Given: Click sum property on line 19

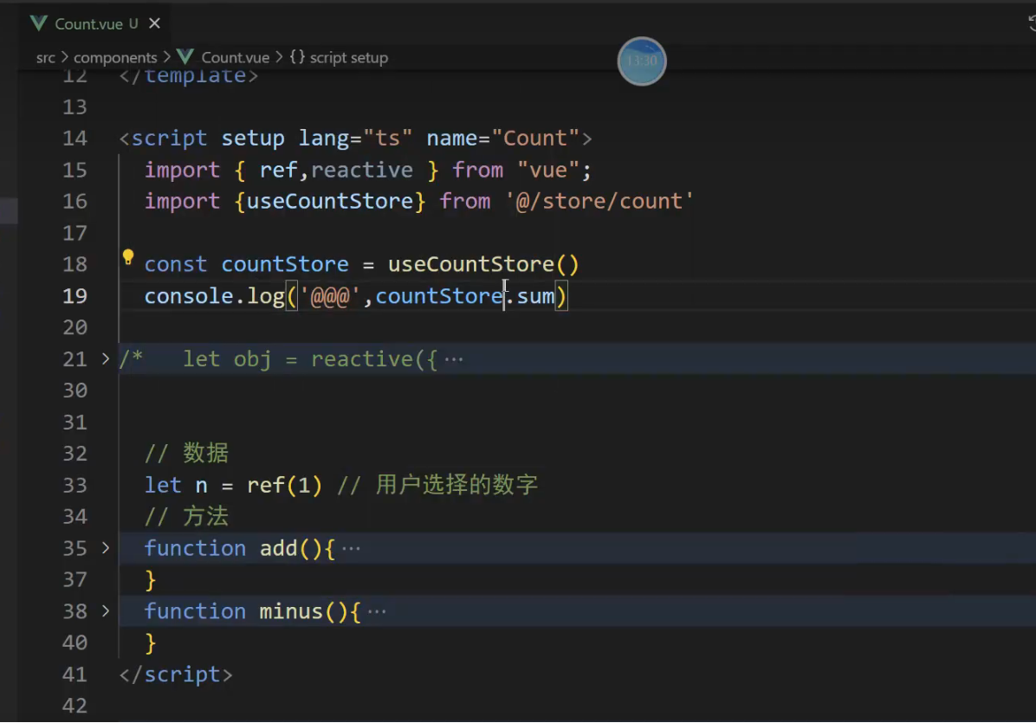Looking at the screenshot, I should [536, 296].
